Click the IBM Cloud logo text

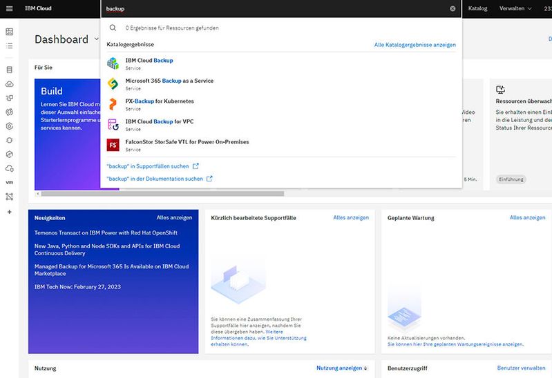point(38,8)
